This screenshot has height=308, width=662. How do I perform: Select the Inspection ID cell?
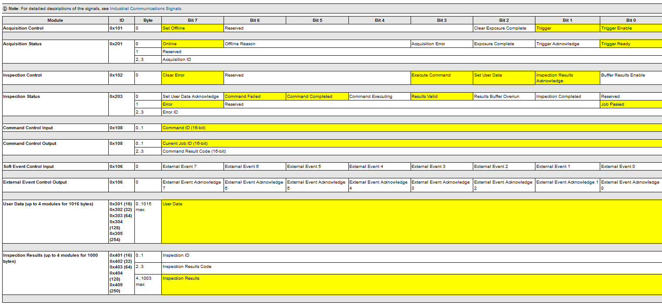[x=412, y=257]
